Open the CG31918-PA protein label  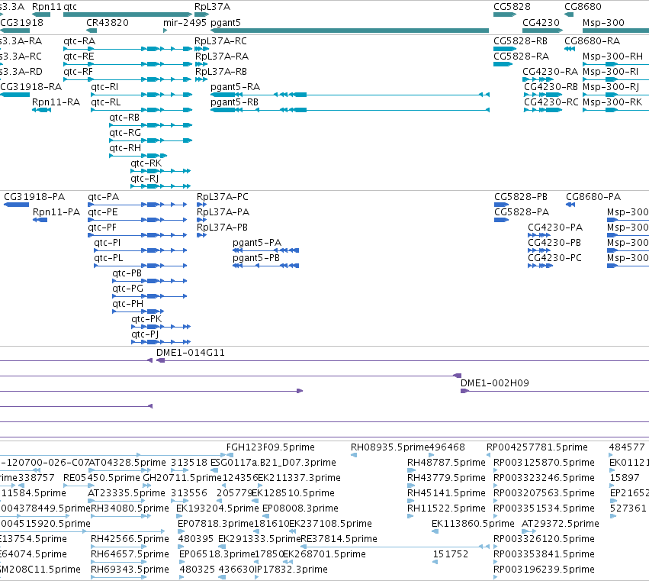coord(34,197)
